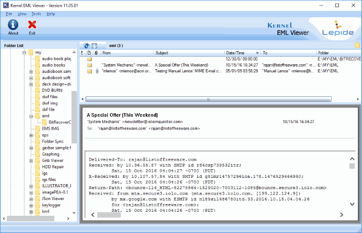Viewport: 362px width, 233px height.
Task: Select the 'audio books' folder
Action: coord(53,65)
